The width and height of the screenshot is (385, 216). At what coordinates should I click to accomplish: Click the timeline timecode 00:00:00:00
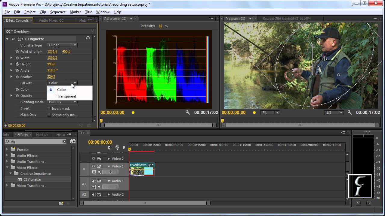tap(100, 142)
